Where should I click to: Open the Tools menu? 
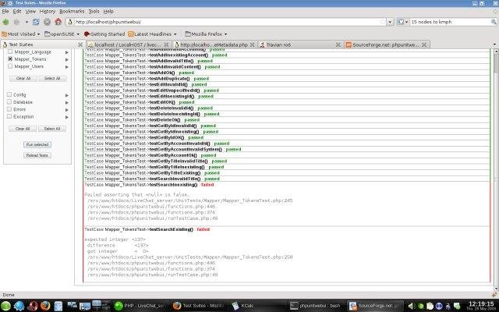(94, 11)
